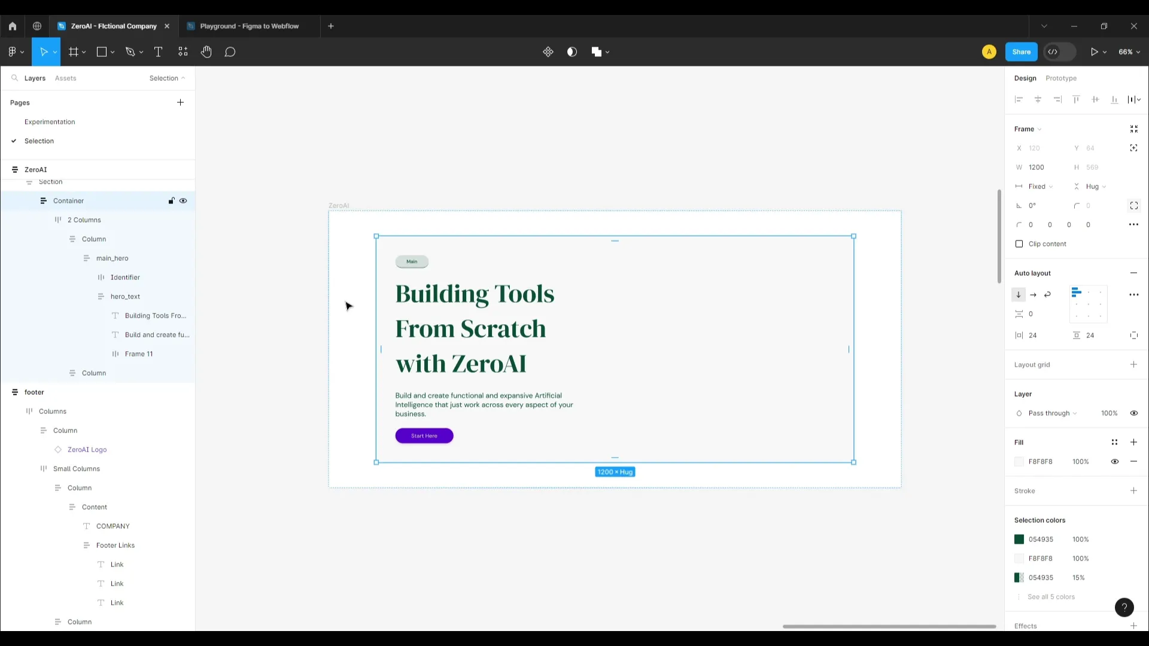Viewport: 1149px width, 646px height.
Task: Click the 054935 green color swatch
Action: pyautogui.click(x=1019, y=540)
